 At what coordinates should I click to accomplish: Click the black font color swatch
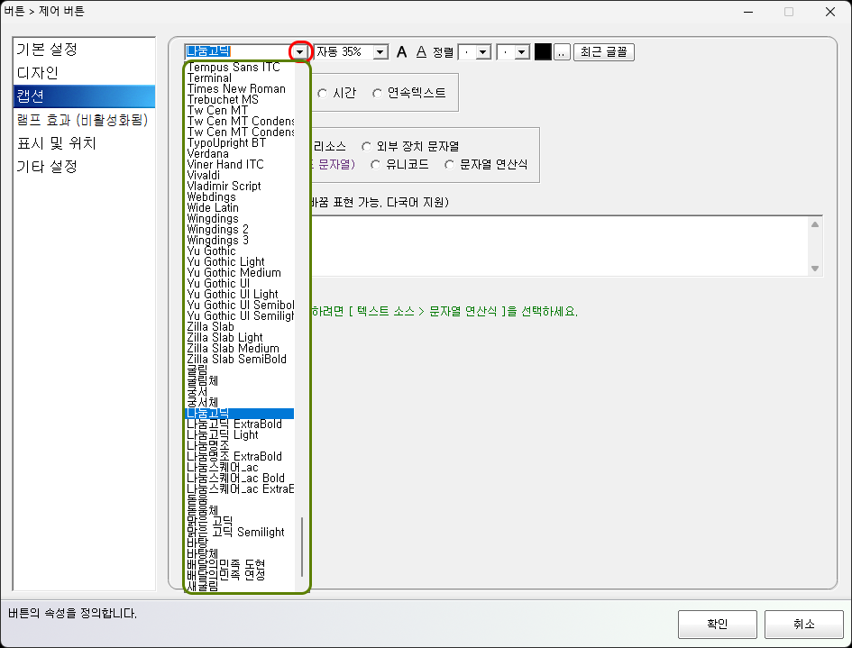541,51
